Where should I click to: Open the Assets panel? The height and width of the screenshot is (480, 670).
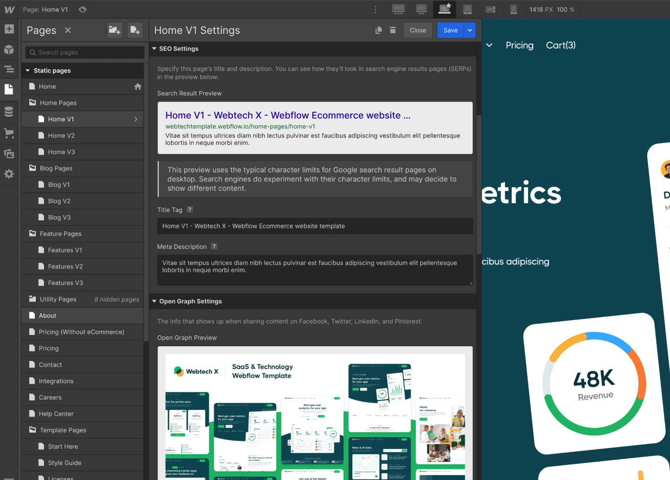tap(9, 153)
